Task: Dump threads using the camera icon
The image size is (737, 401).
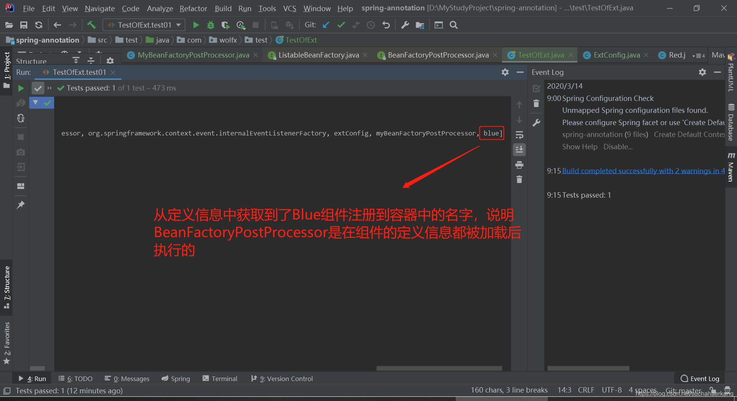Action: 21,152
